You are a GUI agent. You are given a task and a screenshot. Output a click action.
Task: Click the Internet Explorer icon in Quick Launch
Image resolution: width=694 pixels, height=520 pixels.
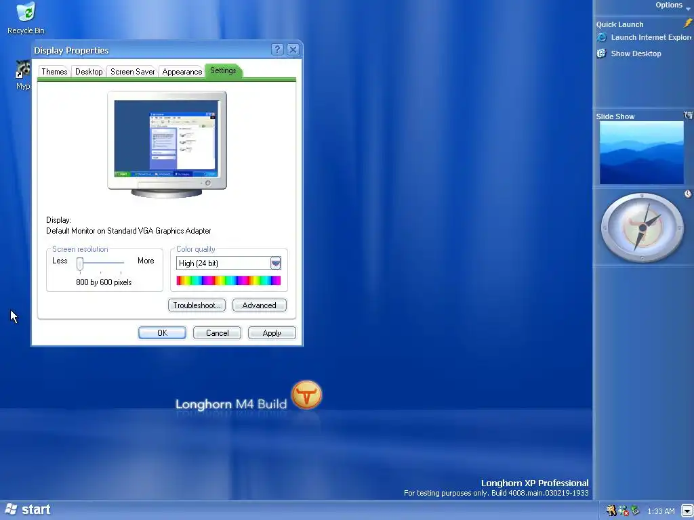point(601,38)
